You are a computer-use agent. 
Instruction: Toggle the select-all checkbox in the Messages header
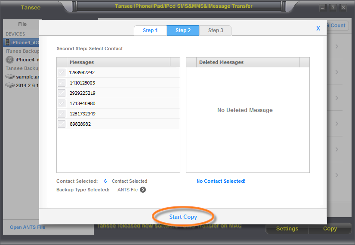(62, 62)
